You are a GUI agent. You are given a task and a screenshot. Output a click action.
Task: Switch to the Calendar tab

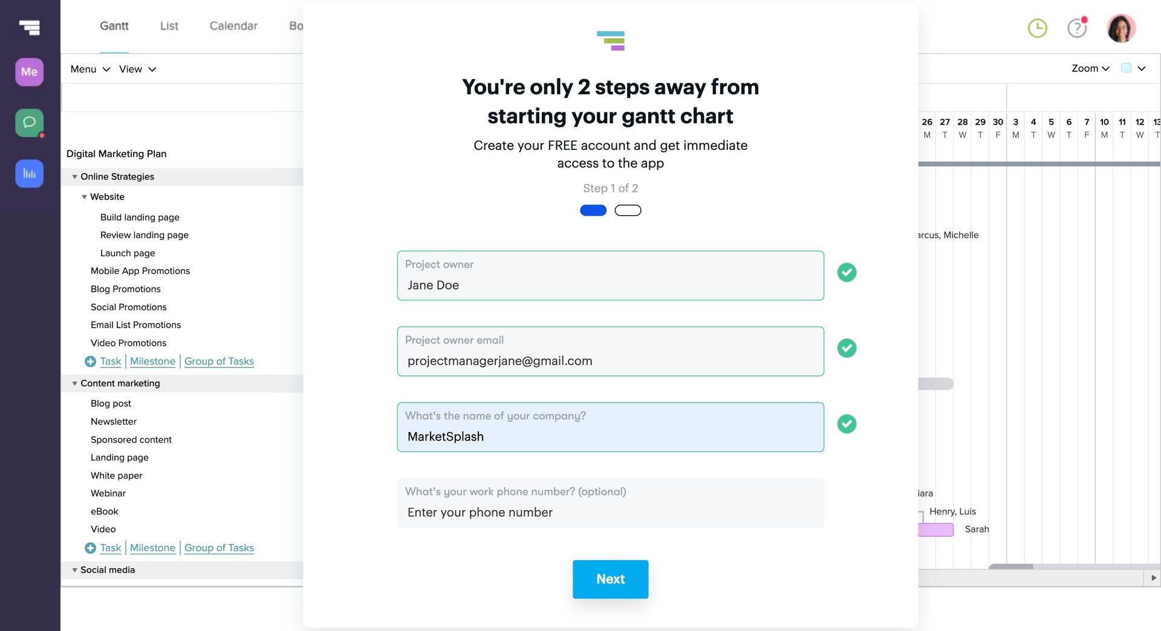pos(233,26)
